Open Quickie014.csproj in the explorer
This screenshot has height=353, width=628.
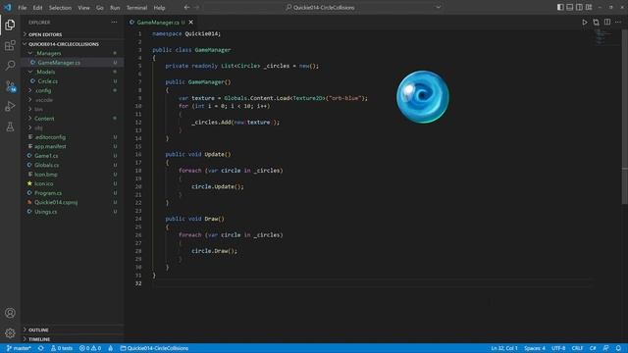72,202
